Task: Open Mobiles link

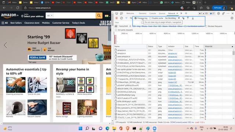Action: click(x=46, y=23)
